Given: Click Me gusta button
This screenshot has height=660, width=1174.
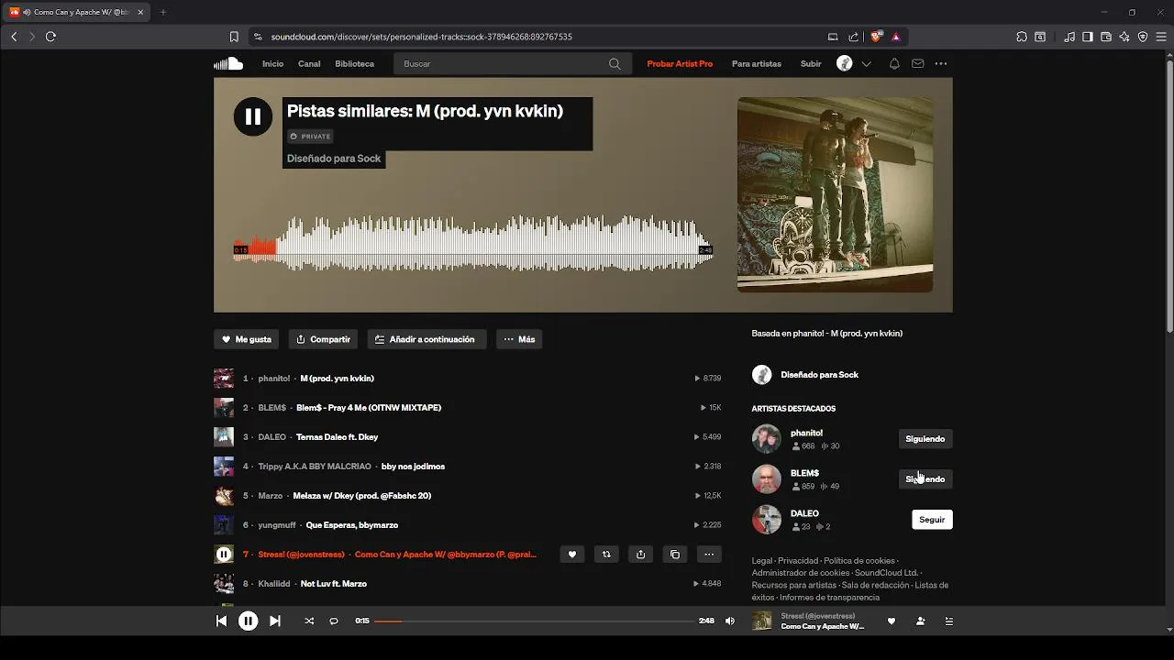Looking at the screenshot, I should point(246,339).
